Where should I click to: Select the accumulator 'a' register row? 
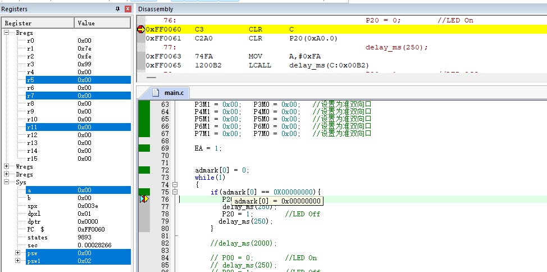point(78,190)
